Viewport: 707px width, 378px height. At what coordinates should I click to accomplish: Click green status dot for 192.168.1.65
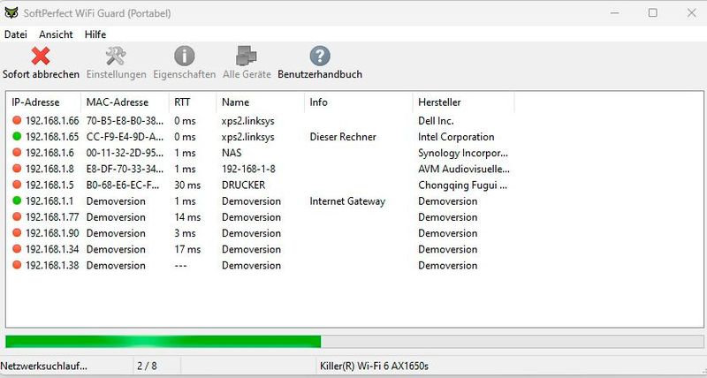(x=17, y=136)
